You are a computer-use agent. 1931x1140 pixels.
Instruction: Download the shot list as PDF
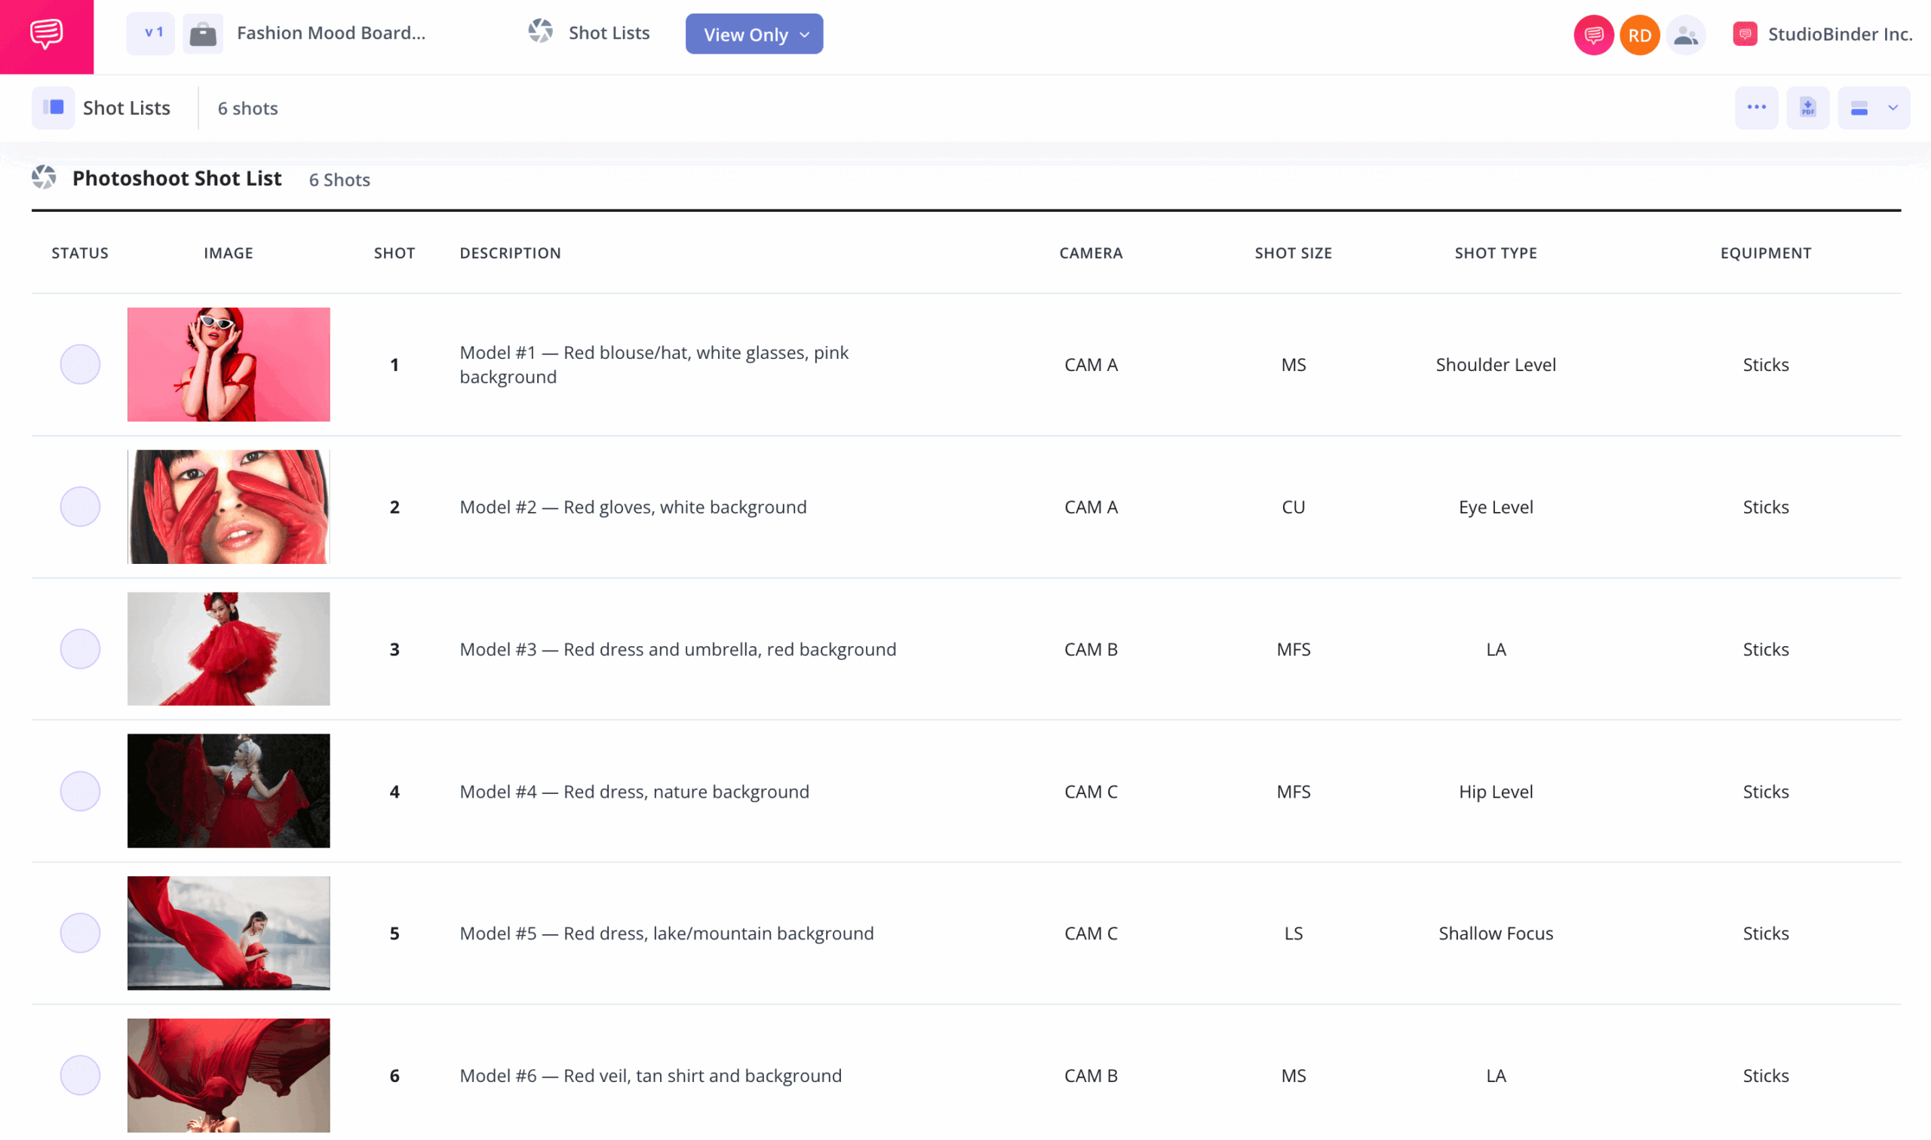[x=1807, y=109]
